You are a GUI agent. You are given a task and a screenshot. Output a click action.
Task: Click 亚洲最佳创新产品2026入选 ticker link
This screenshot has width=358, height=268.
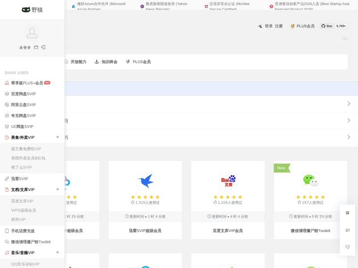pyautogui.click(x=312, y=6)
